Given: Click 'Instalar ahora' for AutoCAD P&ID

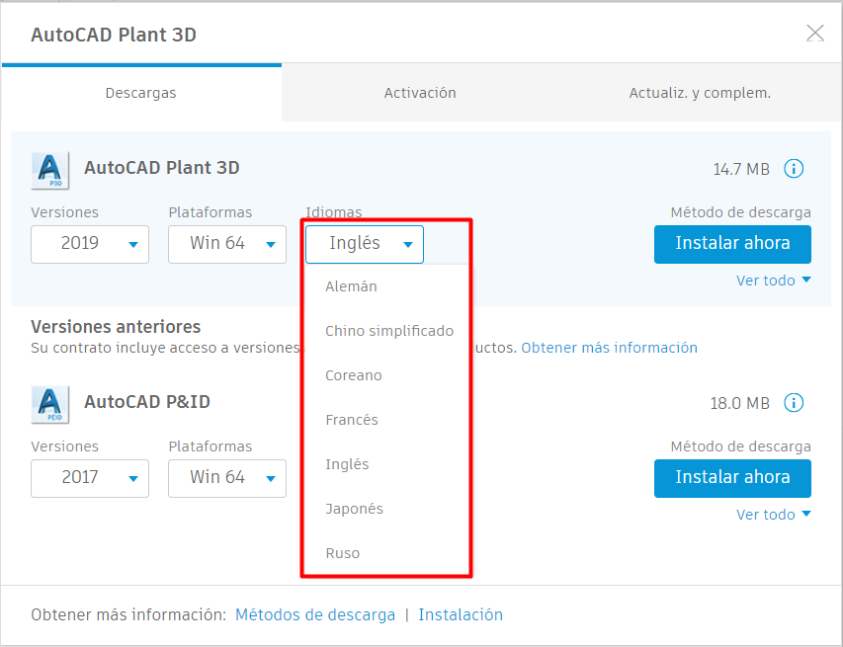Looking at the screenshot, I should coord(732,478).
